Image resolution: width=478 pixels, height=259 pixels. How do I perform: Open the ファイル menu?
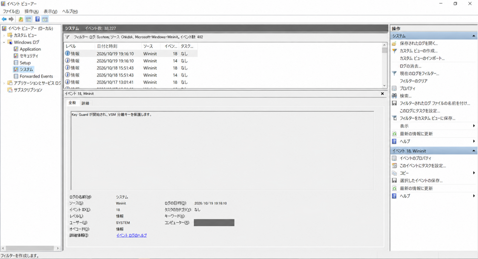(11, 11)
